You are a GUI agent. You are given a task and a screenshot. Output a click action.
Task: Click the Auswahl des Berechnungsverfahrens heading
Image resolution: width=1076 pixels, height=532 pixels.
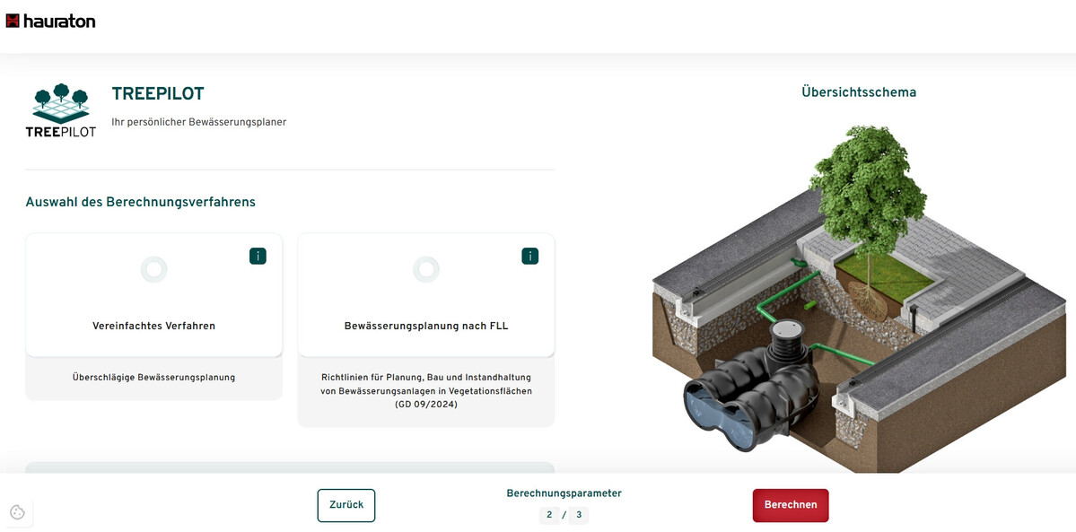[140, 203]
